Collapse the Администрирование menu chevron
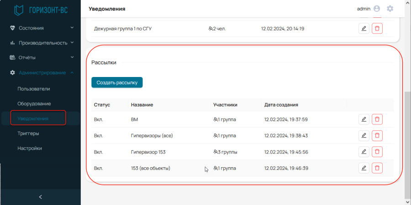 coord(72,73)
